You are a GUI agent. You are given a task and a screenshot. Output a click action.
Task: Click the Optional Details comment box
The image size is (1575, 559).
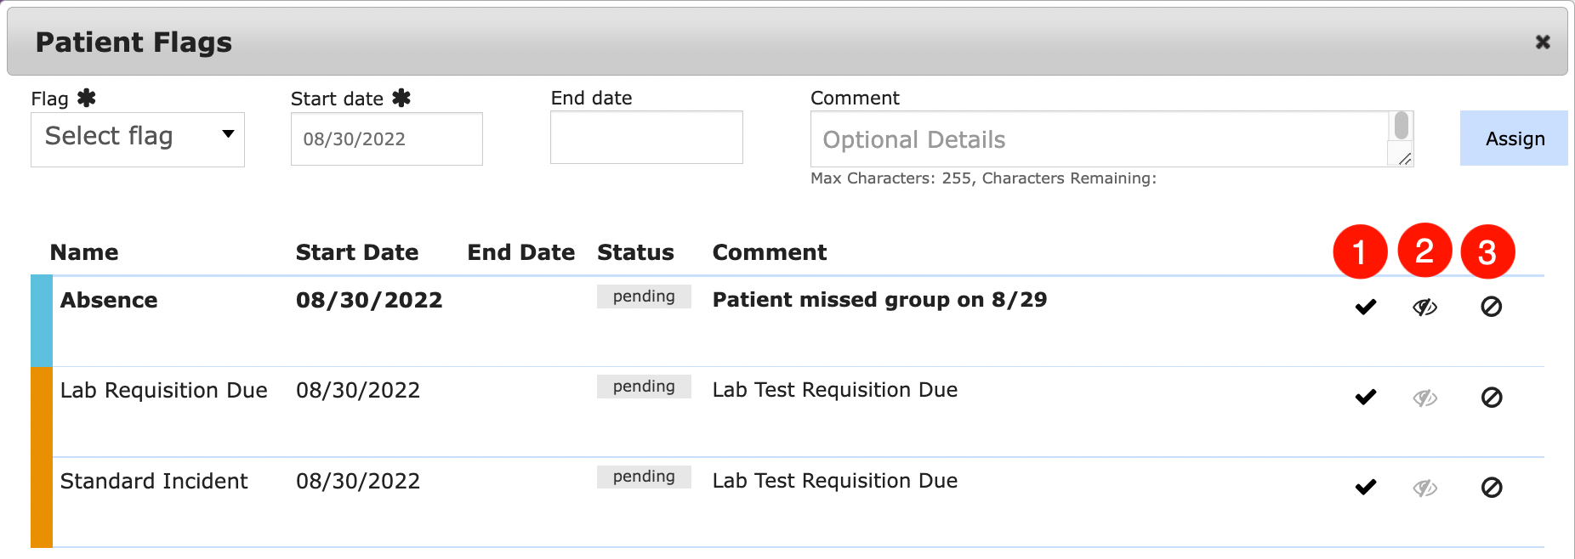coord(1099,139)
